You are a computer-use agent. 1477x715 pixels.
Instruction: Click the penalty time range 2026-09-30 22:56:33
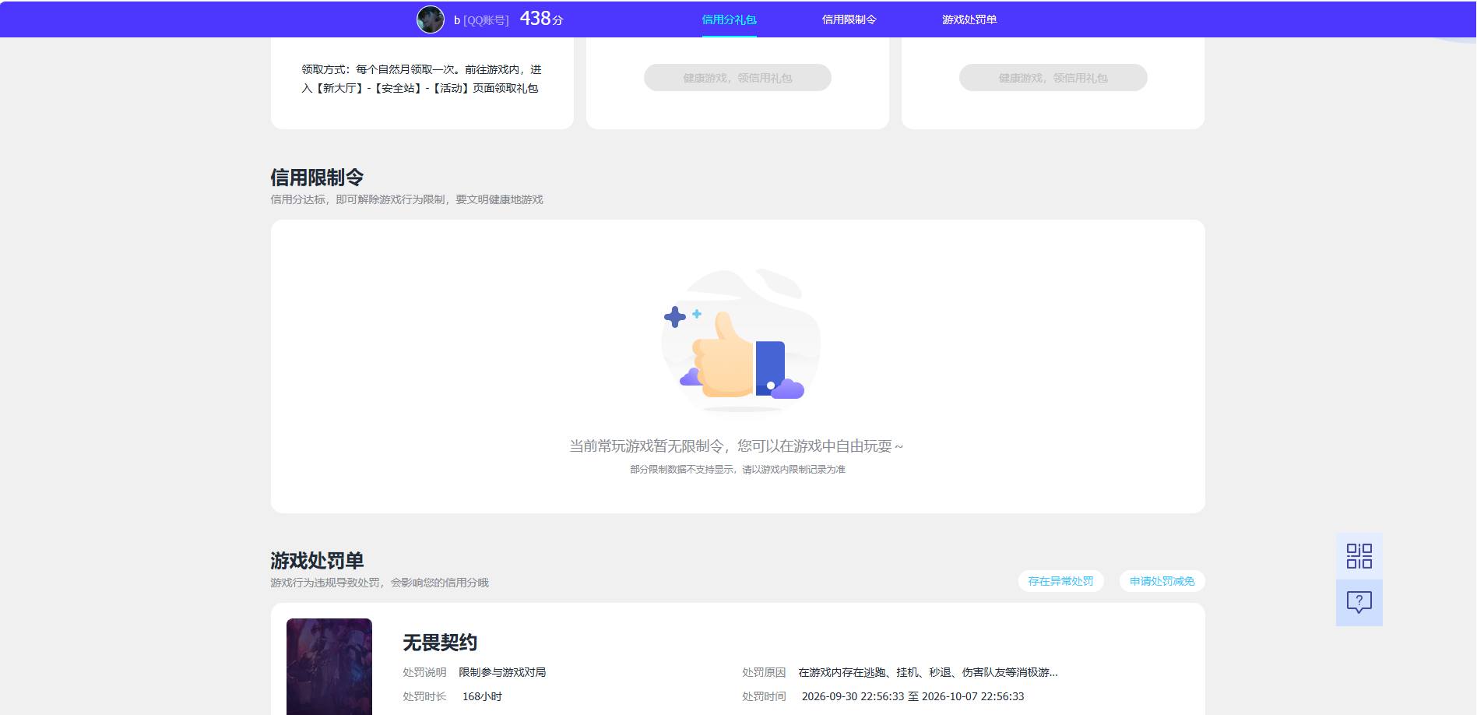(x=913, y=696)
